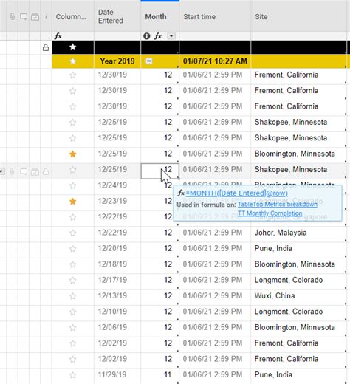Star the 12/13/19 Wuxi, China row
This screenshot has width=350, height=384.
(x=72, y=296)
